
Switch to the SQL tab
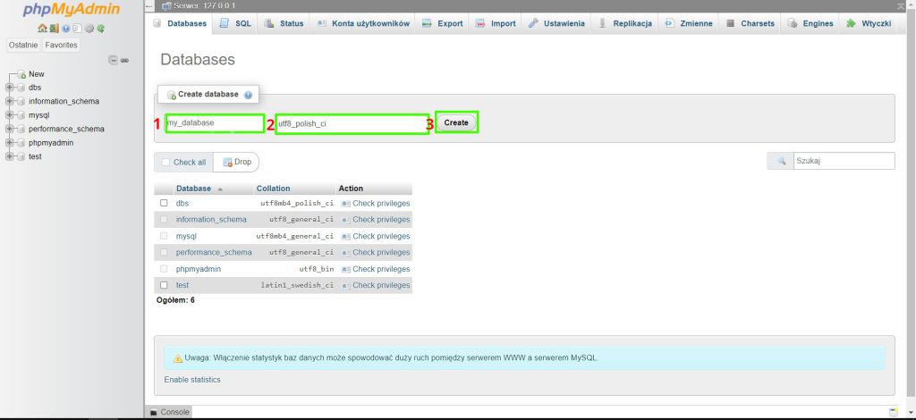click(x=235, y=23)
